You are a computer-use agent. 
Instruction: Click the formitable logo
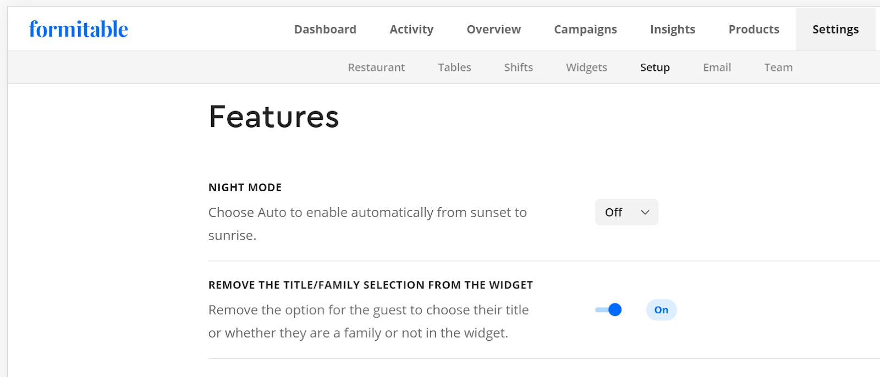click(78, 29)
